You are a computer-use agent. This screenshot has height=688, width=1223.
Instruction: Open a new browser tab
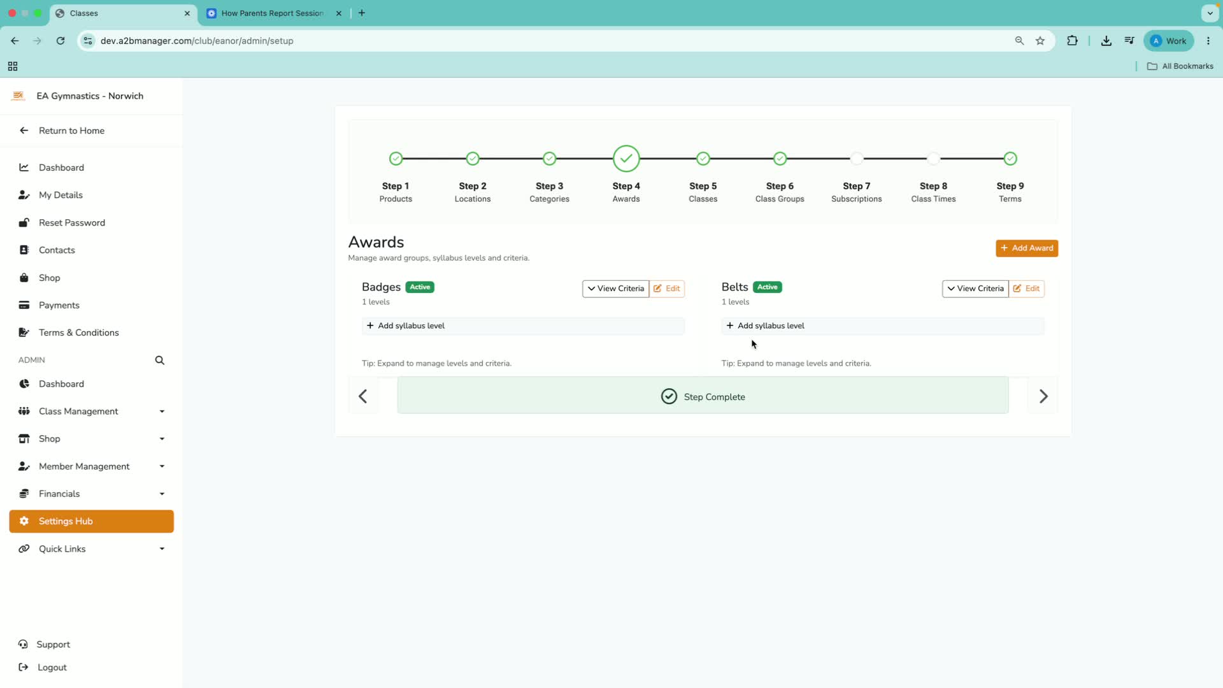(x=362, y=13)
